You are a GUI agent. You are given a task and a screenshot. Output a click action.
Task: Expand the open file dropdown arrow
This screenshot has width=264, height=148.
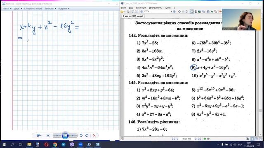[x=125, y=12]
